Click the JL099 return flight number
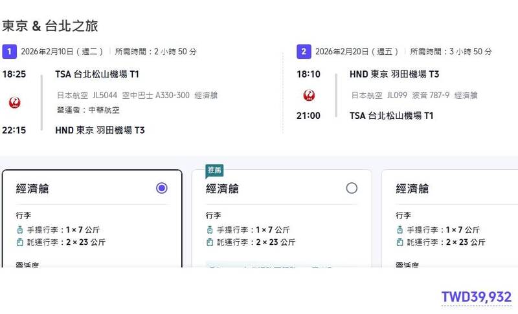 (397, 95)
